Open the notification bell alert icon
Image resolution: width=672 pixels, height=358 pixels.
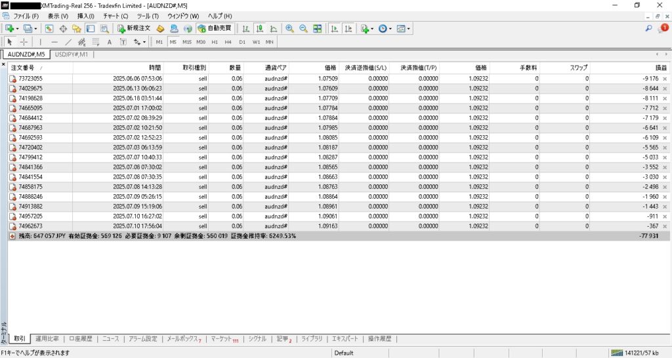(x=663, y=28)
